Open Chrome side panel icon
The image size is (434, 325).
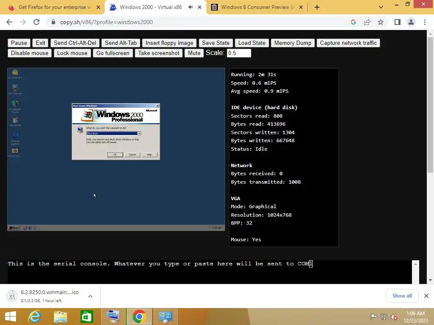click(x=398, y=22)
